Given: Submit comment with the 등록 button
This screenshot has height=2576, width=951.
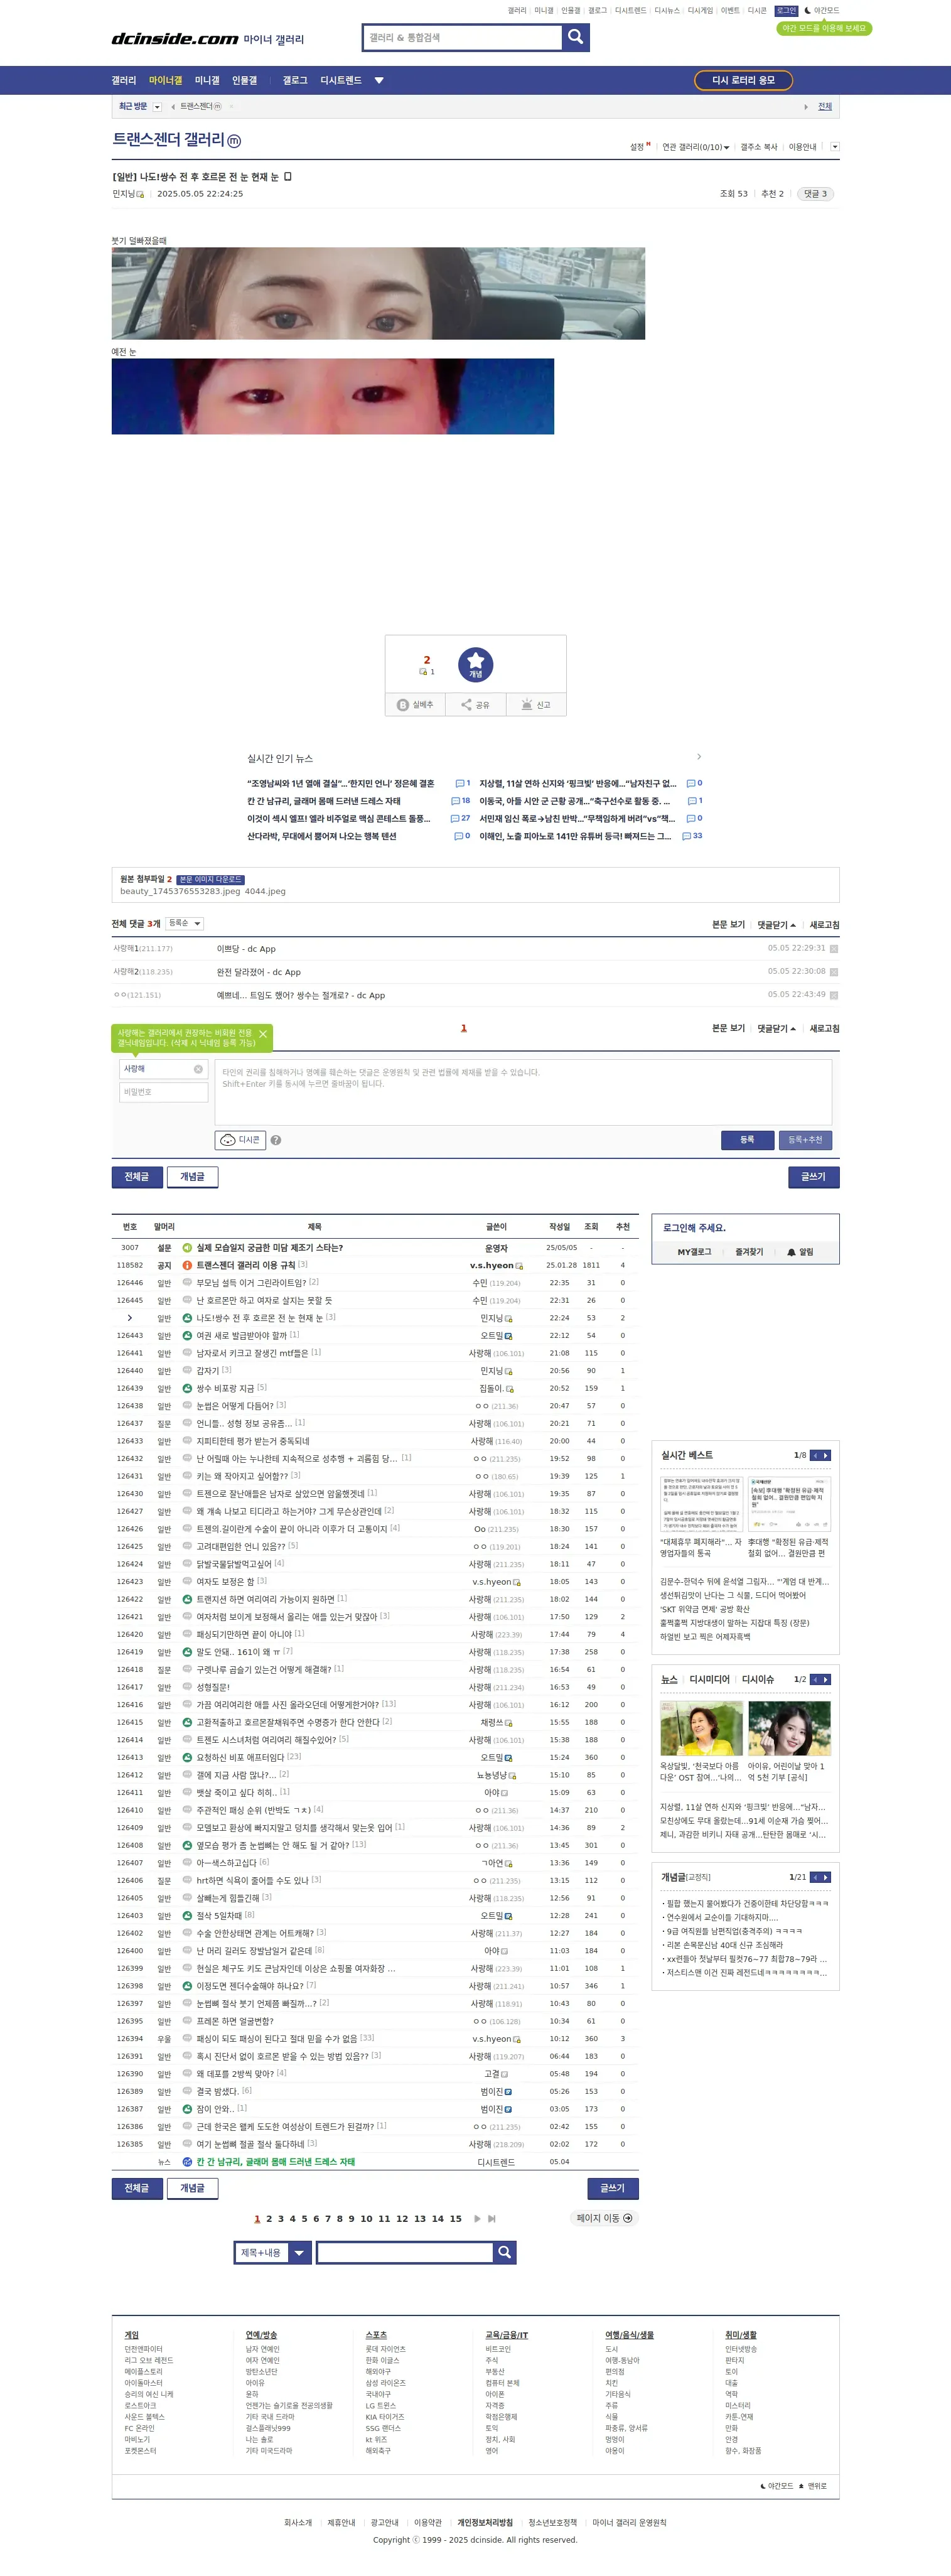Looking at the screenshot, I should tap(747, 1139).
